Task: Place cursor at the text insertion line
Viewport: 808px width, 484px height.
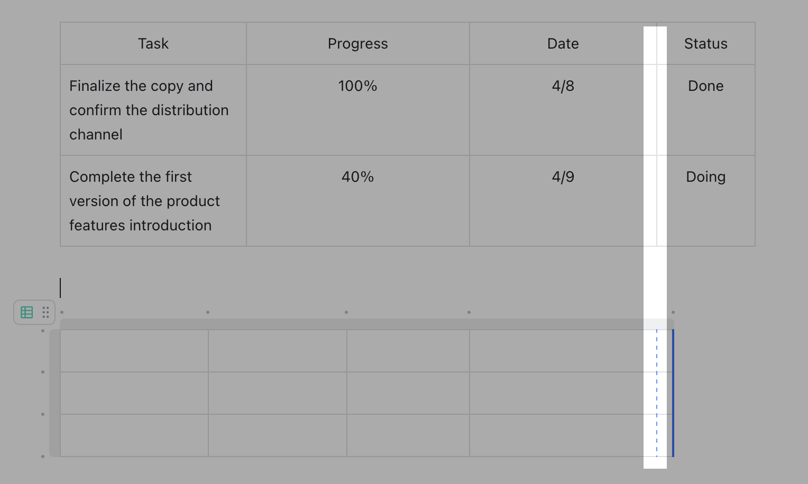Action: coord(61,288)
